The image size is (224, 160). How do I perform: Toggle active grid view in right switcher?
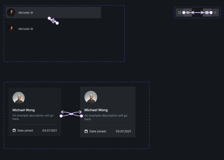tap(207, 12)
